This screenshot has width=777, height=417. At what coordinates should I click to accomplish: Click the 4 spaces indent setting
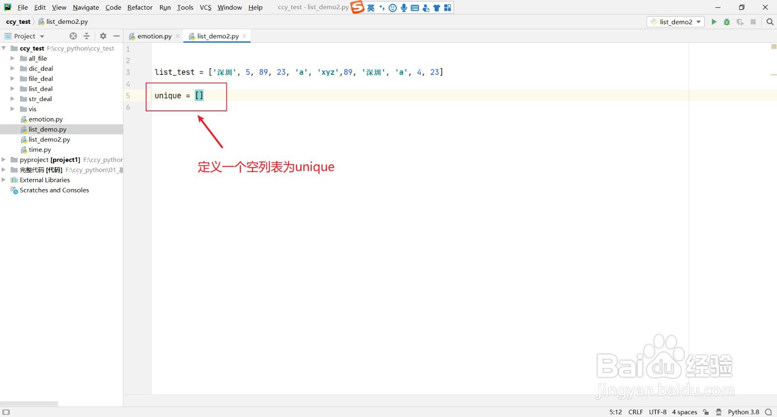[684, 412]
